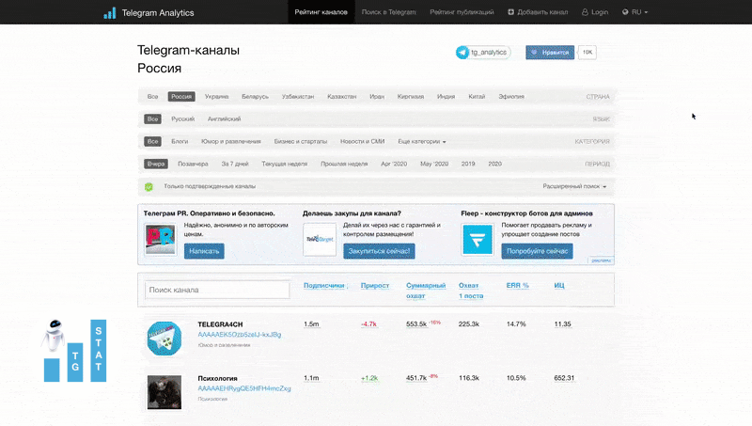Select Украина country filter
This screenshot has height=426, width=752.
tap(216, 97)
